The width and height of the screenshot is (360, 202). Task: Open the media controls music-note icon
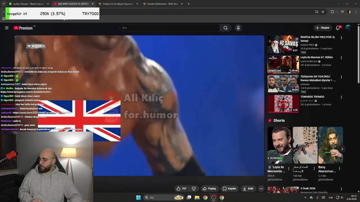(342, 12)
